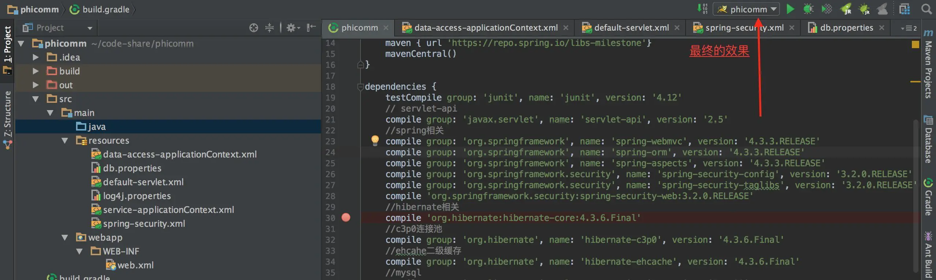Collapse all in the Project panel
The image size is (936, 280).
coord(269,28)
